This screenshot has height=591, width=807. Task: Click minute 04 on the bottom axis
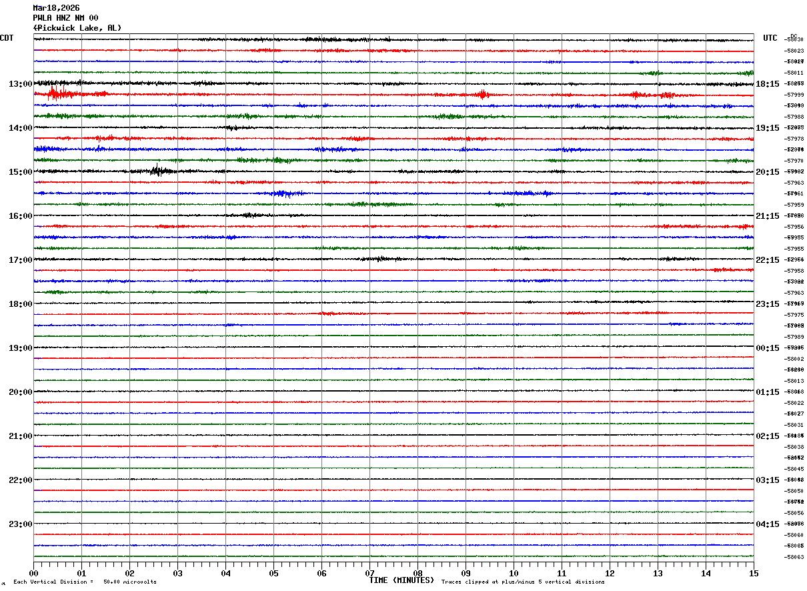pyautogui.click(x=225, y=573)
